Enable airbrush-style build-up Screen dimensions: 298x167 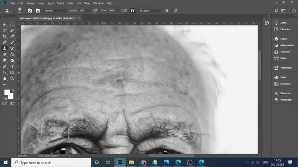tap(124, 11)
